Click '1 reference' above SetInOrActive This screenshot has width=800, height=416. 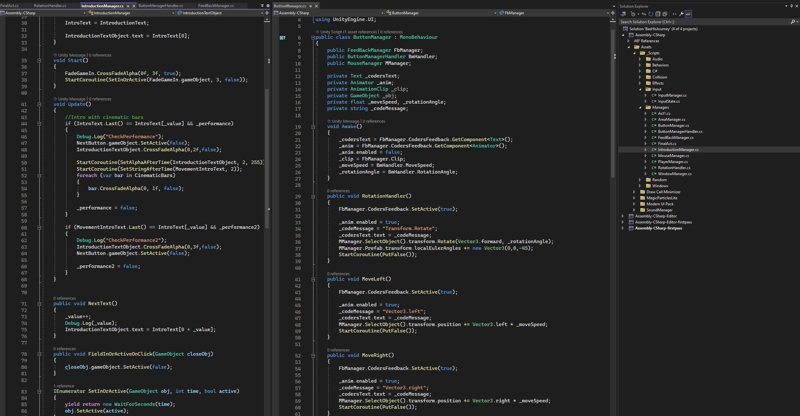click(64, 386)
